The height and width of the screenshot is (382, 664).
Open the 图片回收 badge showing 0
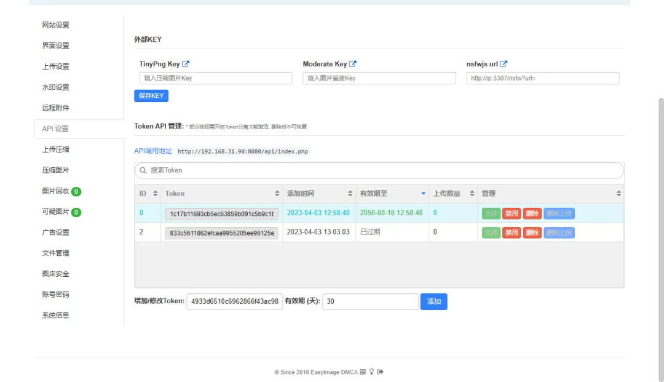point(76,191)
